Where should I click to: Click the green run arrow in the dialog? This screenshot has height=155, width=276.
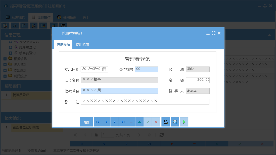click(x=184, y=122)
